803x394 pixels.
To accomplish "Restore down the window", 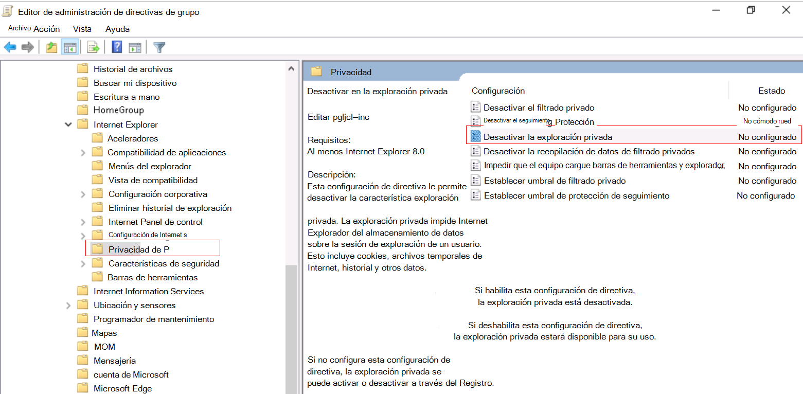I will pyautogui.click(x=751, y=10).
